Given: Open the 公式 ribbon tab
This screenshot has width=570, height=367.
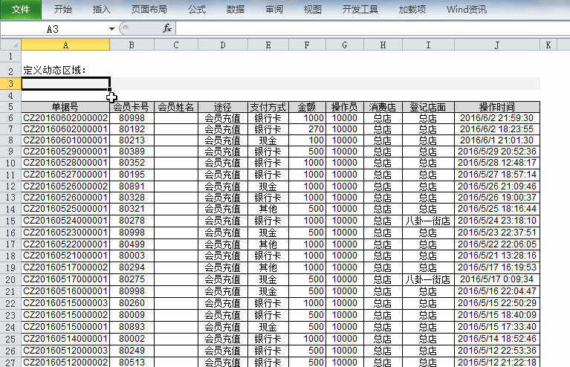Looking at the screenshot, I should click(197, 9).
